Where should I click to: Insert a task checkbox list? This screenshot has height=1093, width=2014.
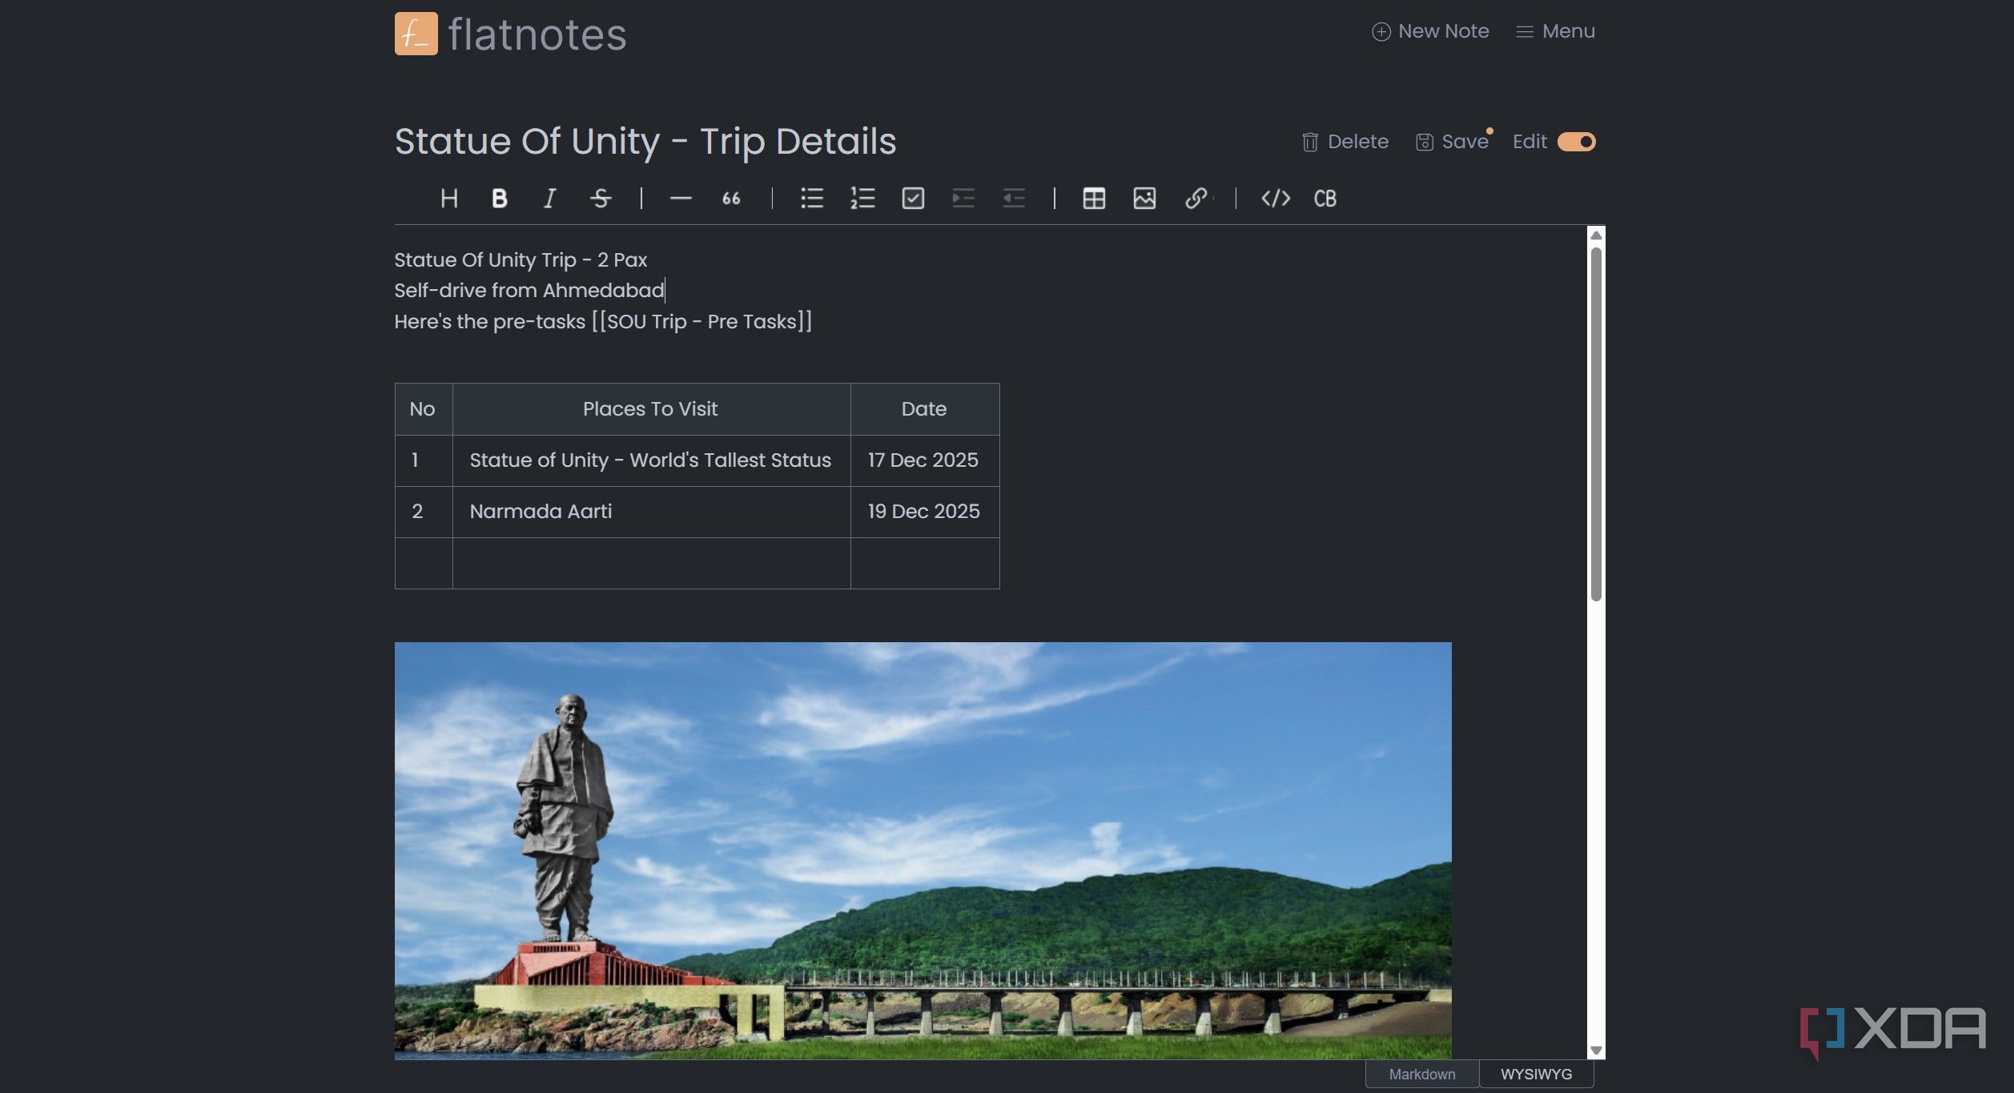(913, 199)
